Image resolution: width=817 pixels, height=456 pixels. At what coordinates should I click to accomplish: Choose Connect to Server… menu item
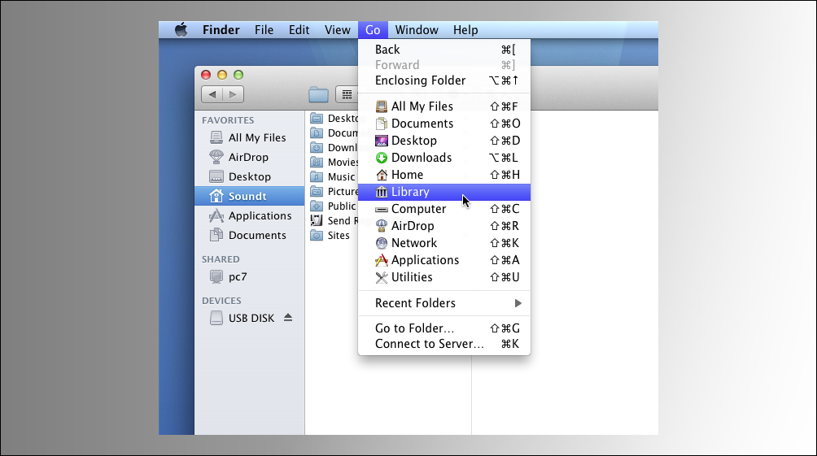(429, 344)
